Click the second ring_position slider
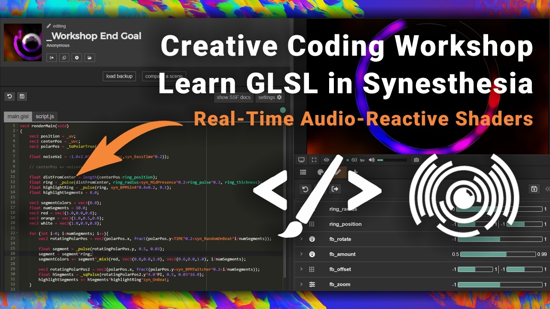This screenshot has width=550, height=309. click(524, 224)
